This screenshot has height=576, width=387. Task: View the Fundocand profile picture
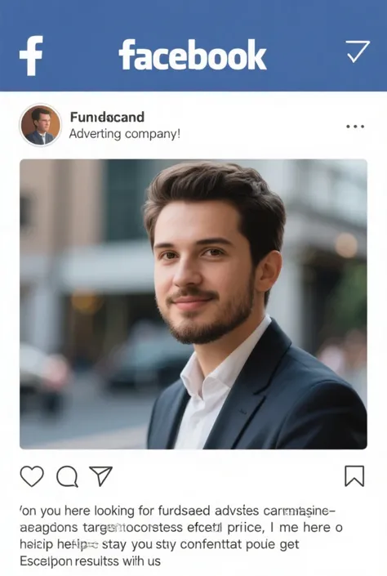pyautogui.click(x=40, y=125)
